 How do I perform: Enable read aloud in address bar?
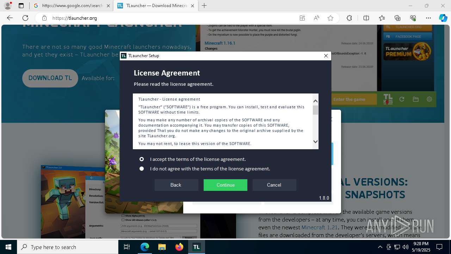[316, 18]
